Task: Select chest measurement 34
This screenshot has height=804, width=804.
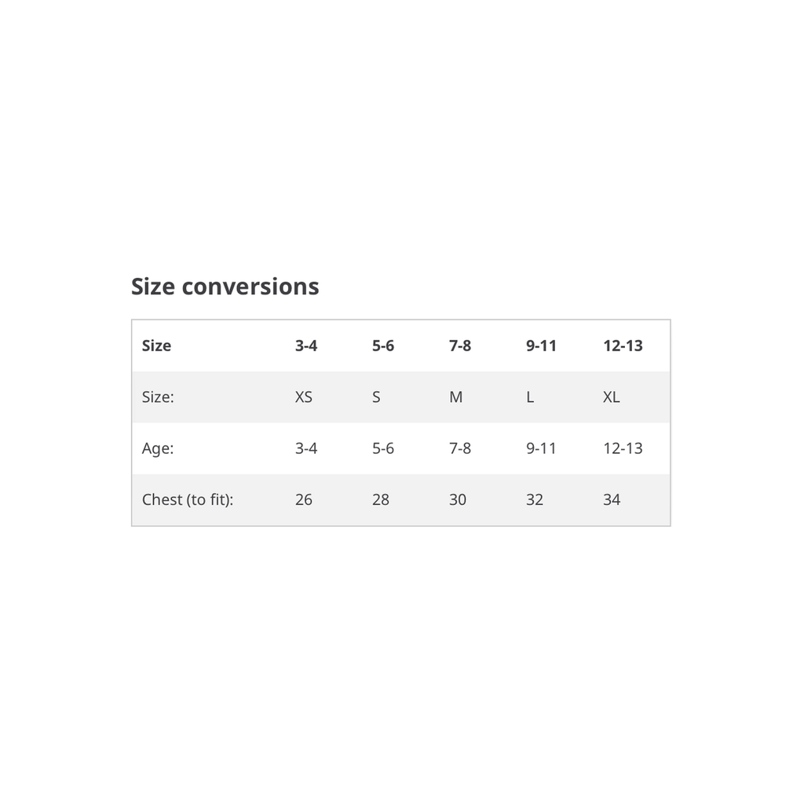Action: tap(612, 499)
